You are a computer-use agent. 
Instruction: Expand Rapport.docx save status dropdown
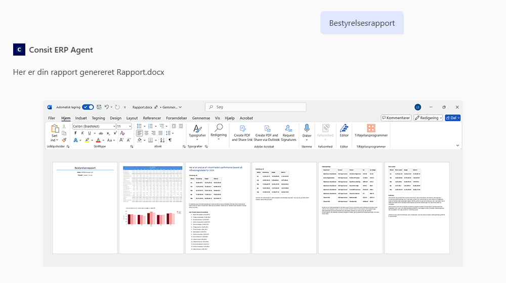pos(180,107)
